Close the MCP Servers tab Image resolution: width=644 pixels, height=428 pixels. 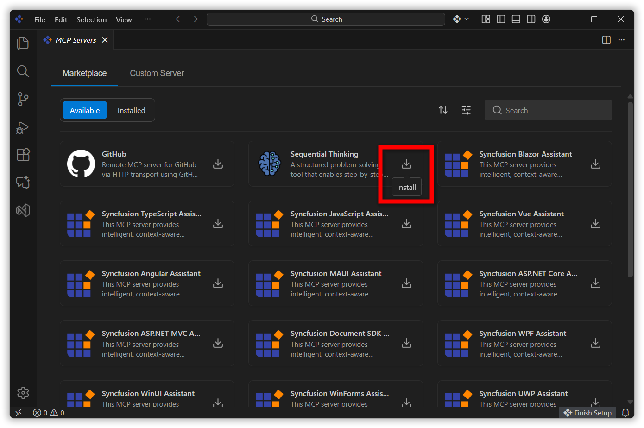105,40
